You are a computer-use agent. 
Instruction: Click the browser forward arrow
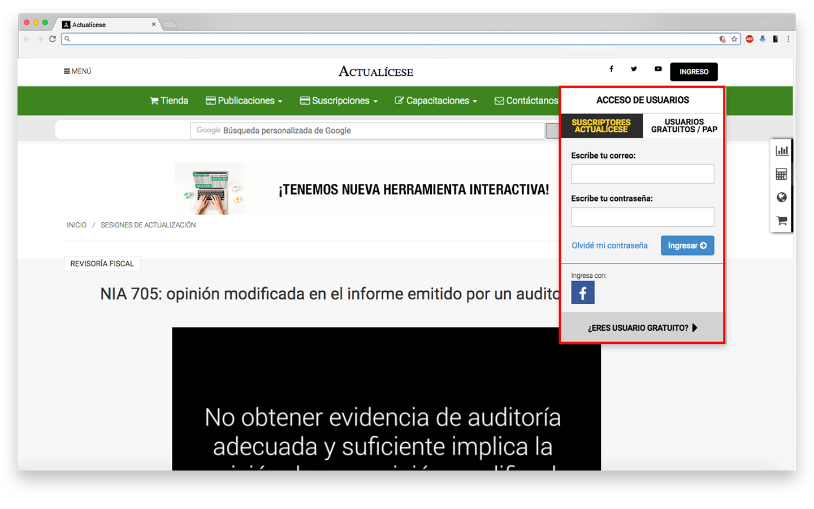40,39
